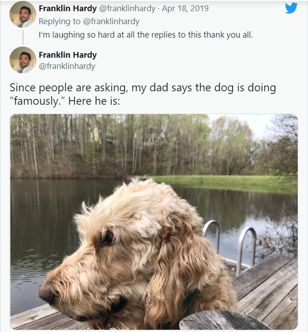308x332 pixels.
Task: Click the "Replying to" label text
Action: click(x=60, y=21)
